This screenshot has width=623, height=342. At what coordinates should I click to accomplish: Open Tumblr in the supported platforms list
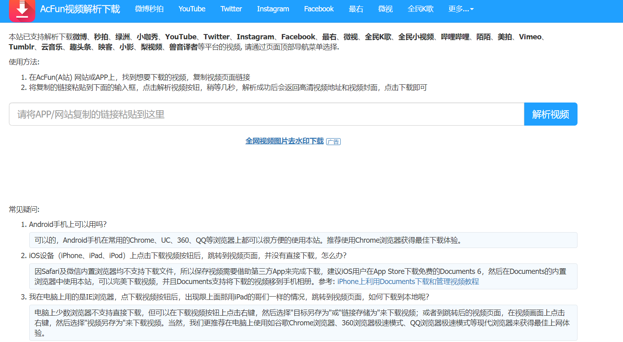click(22, 47)
